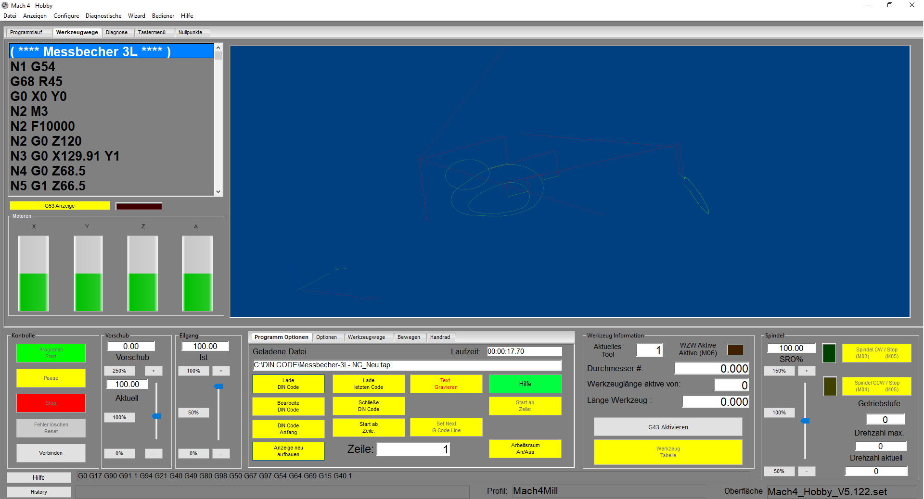
Task: Click the Zeile line number field
Action: click(x=413, y=449)
